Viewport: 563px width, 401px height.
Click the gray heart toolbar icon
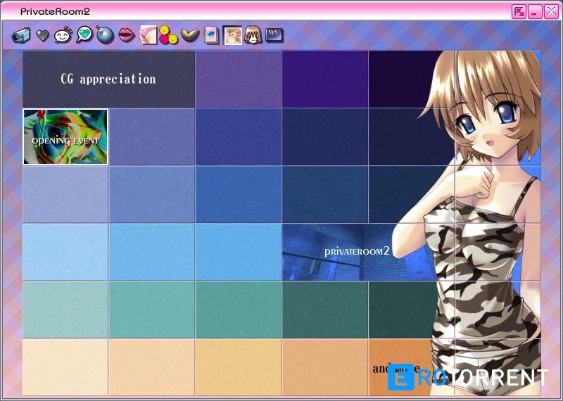pyautogui.click(x=43, y=35)
